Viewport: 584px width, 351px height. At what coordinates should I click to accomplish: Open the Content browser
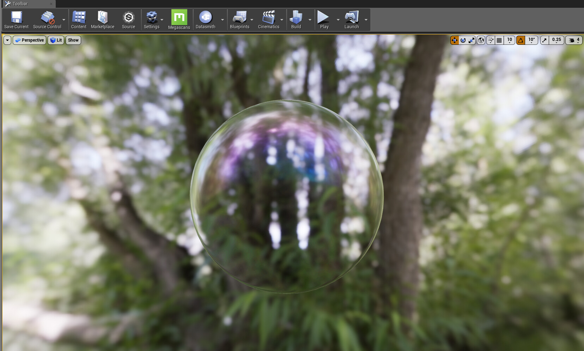point(78,19)
